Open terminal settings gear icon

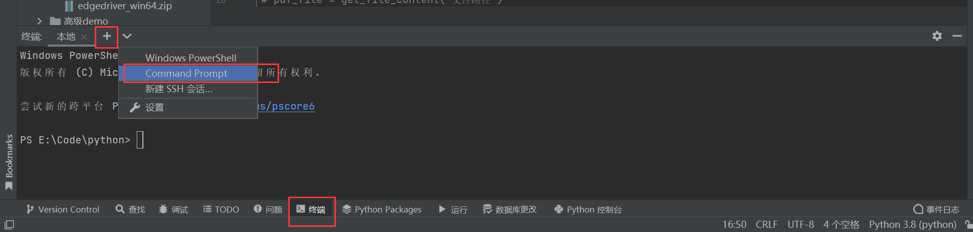coord(937,36)
